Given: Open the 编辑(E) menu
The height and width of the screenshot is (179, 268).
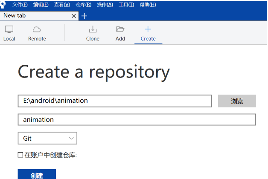Looking at the screenshot, I should click(41, 5).
